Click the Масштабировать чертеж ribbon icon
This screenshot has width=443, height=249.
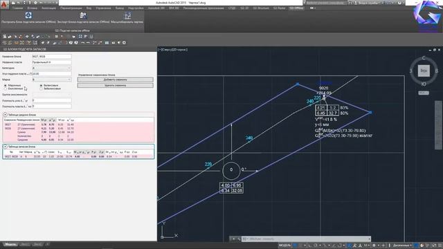pyautogui.click(x=127, y=15)
